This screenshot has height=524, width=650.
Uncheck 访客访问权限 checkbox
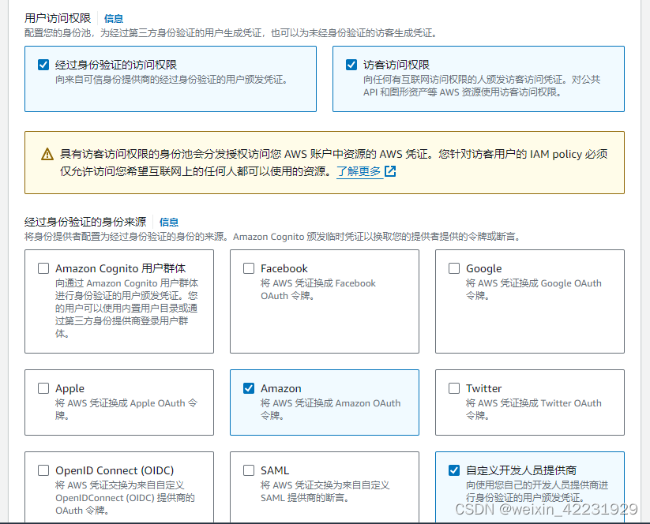(x=351, y=64)
